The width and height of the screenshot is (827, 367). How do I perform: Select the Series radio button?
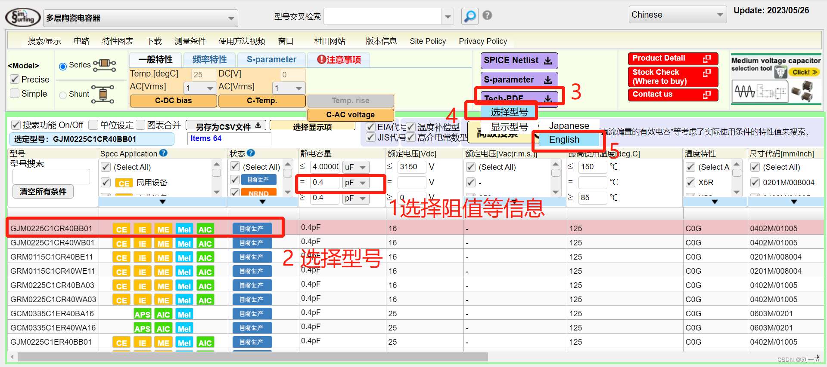(x=63, y=66)
